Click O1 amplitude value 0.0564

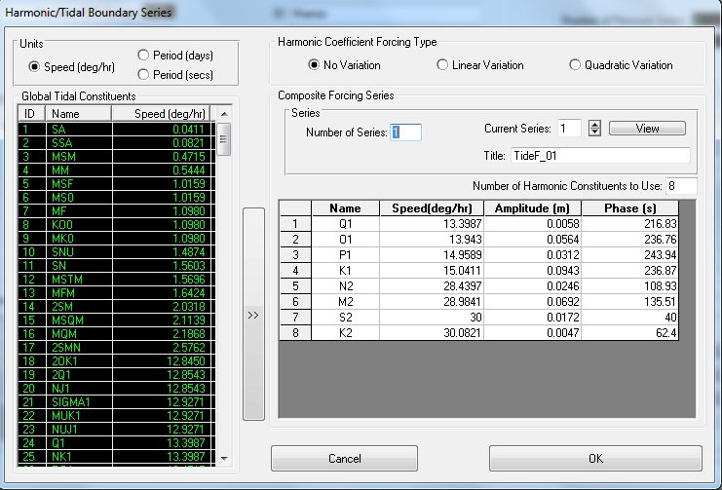click(x=533, y=240)
